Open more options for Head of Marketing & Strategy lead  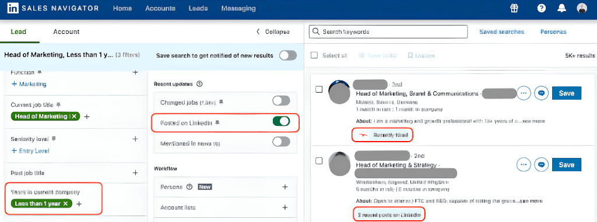(x=524, y=165)
